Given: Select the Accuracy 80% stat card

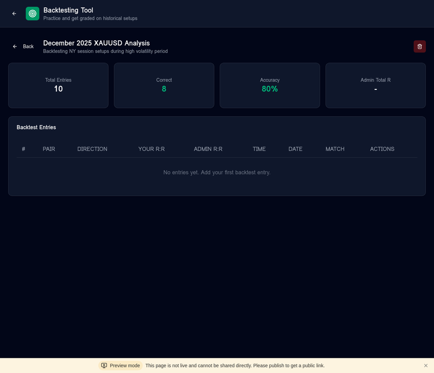Looking at the screenshot, I should coord(270,85).
